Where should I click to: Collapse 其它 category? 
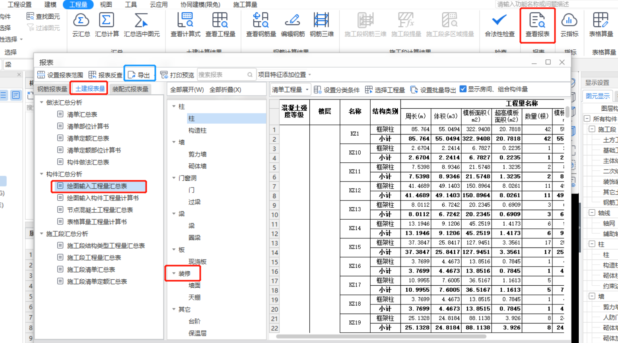[174, 310]
